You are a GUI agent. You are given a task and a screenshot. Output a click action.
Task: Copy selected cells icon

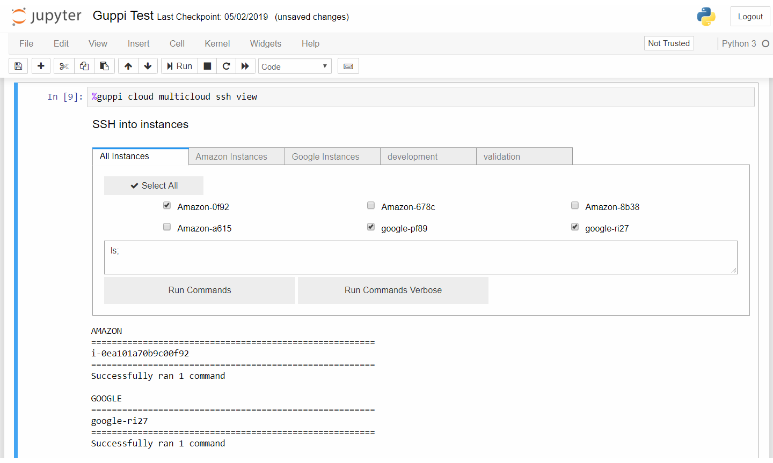click(84, 66)
